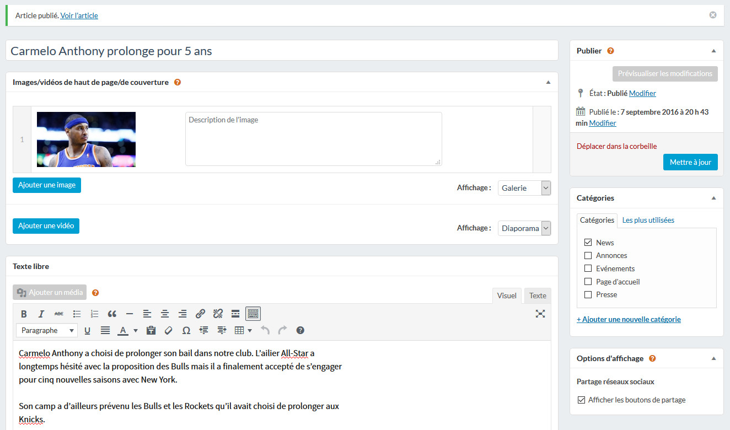Open distraction-free fullscreen mode
This screenshot has height=430, width=730.
540,314
